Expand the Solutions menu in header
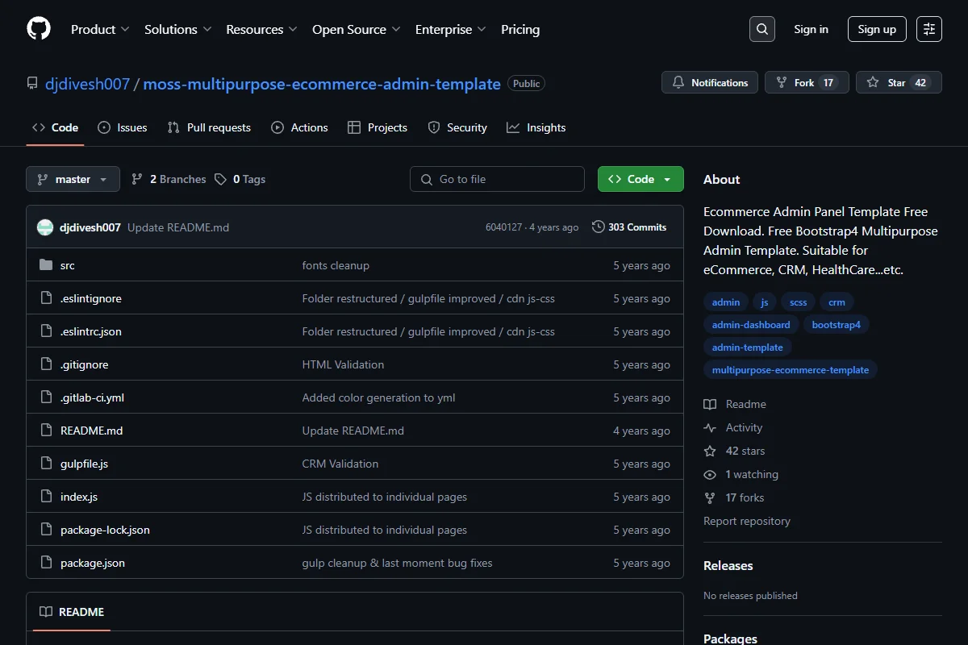This screenshot has height=645, width=968. (177, 29)
